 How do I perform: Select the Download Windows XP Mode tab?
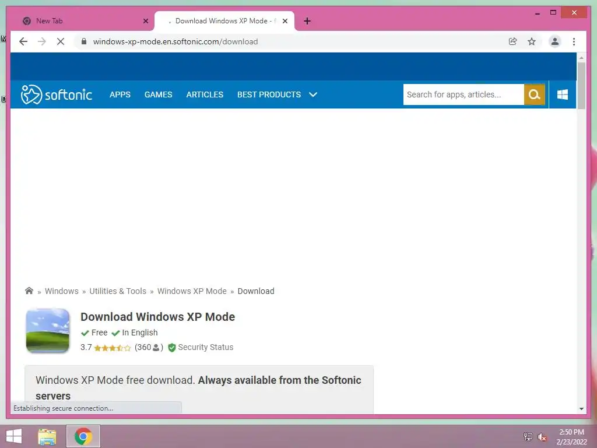[224, 21]
